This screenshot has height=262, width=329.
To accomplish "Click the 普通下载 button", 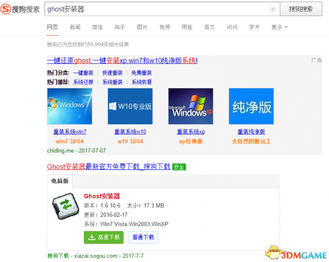I will (x=143, y=237).
